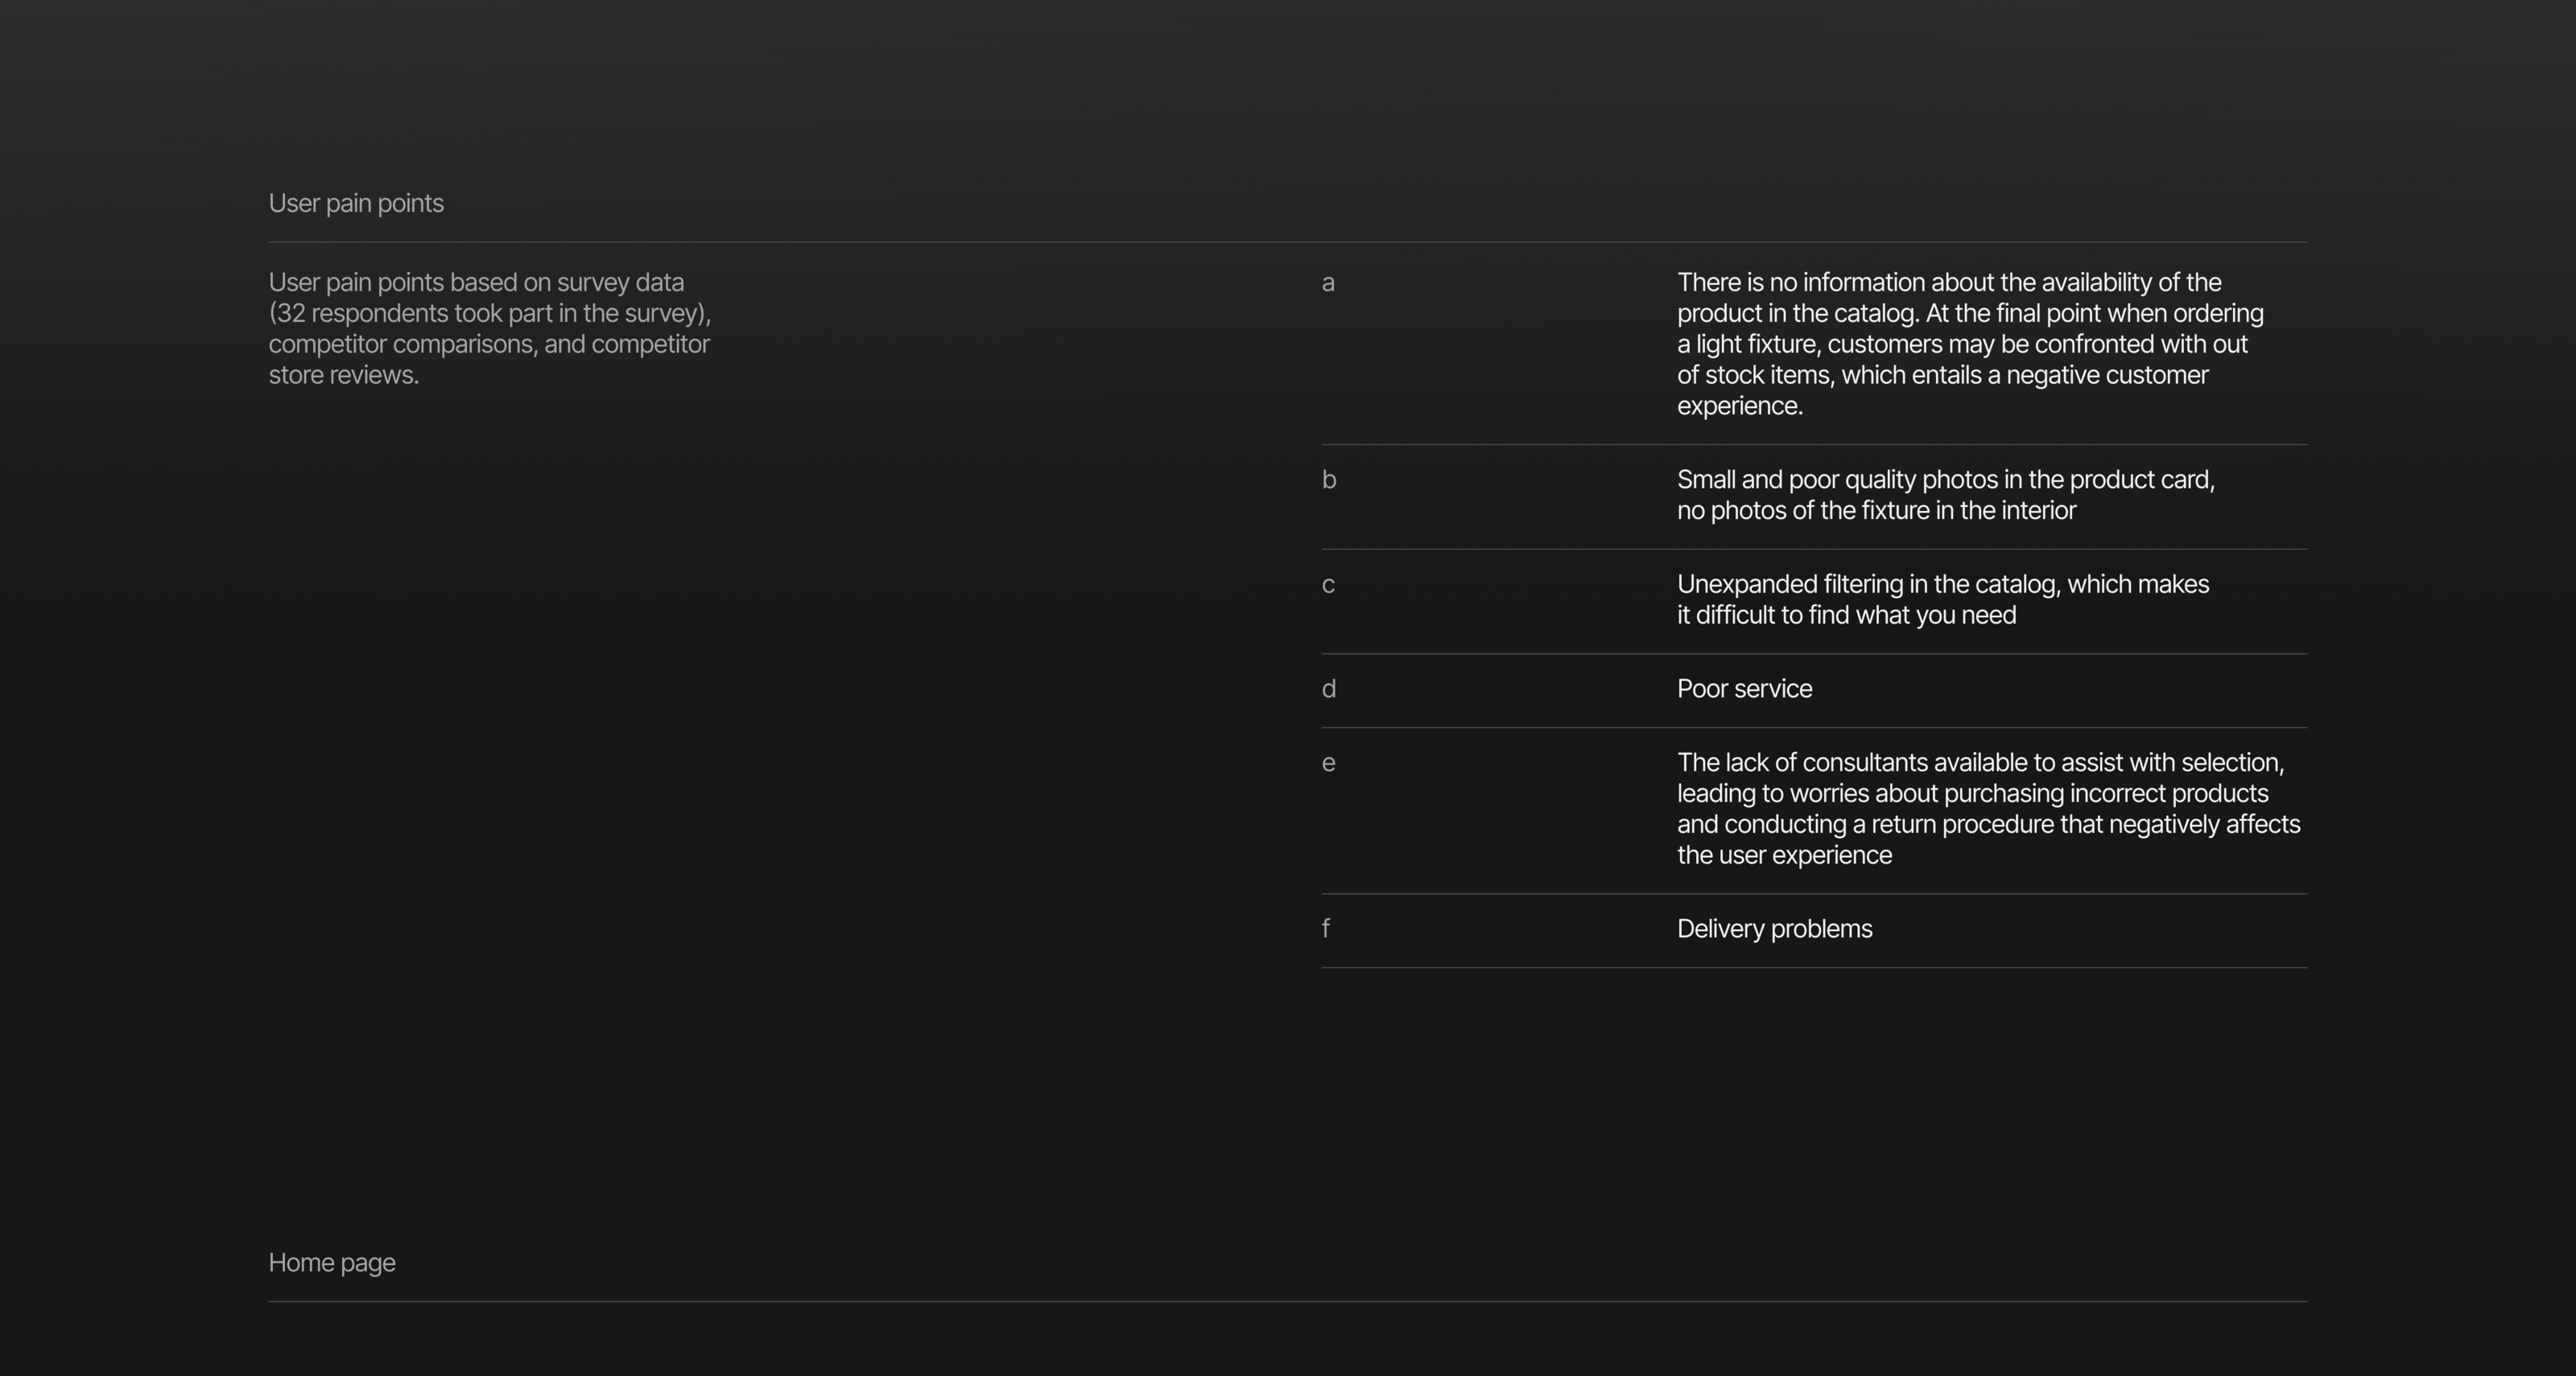The image size is (2576, 1376).
Task: Click 'no photos of the fixture' line
Action: 1876,512
